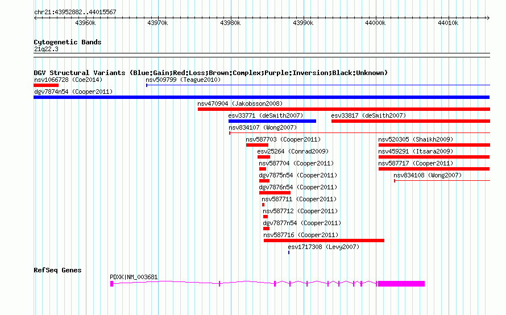Select the red nsv520305 loss bar
This screenshot has height=315, width=506.
434,145
